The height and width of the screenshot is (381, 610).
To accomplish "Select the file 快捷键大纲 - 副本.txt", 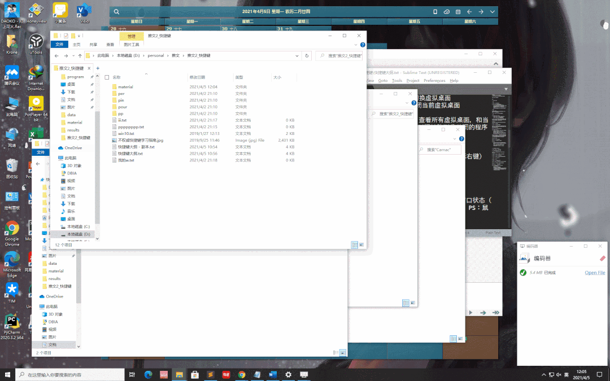I will pyautogui.click(x=136, y=147).
